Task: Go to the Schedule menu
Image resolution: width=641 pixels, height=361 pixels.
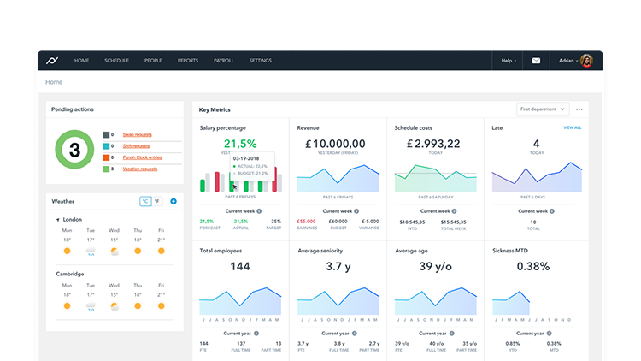Action: click(x=116, y=61)
